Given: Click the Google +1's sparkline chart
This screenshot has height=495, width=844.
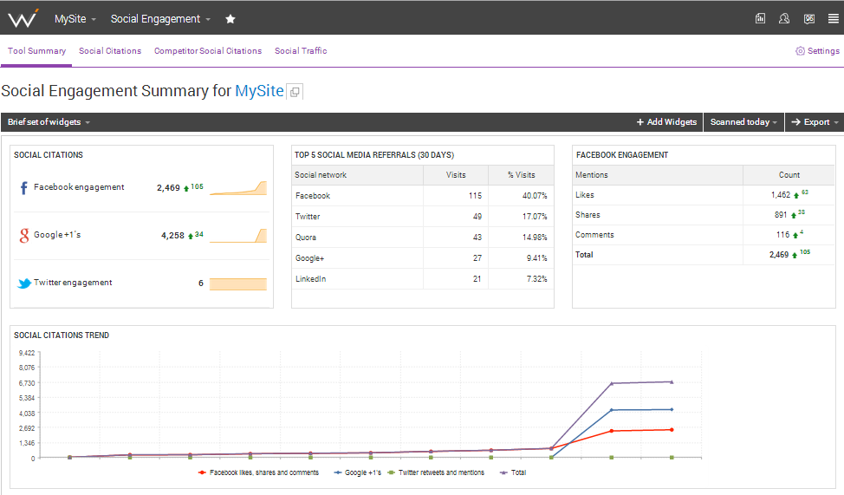Looking at the screenshot, I should click(x=238, y=236).
